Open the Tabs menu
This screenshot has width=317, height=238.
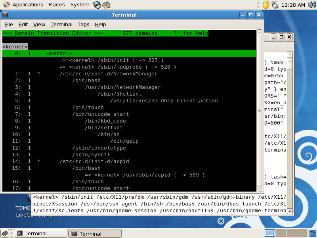84,25
